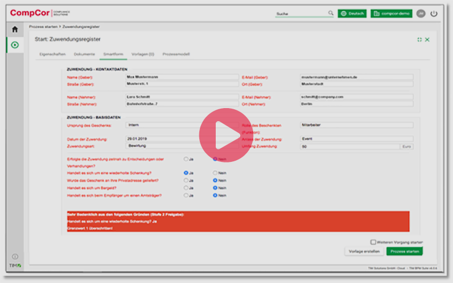Click the user avatar icon

[420, 14]
